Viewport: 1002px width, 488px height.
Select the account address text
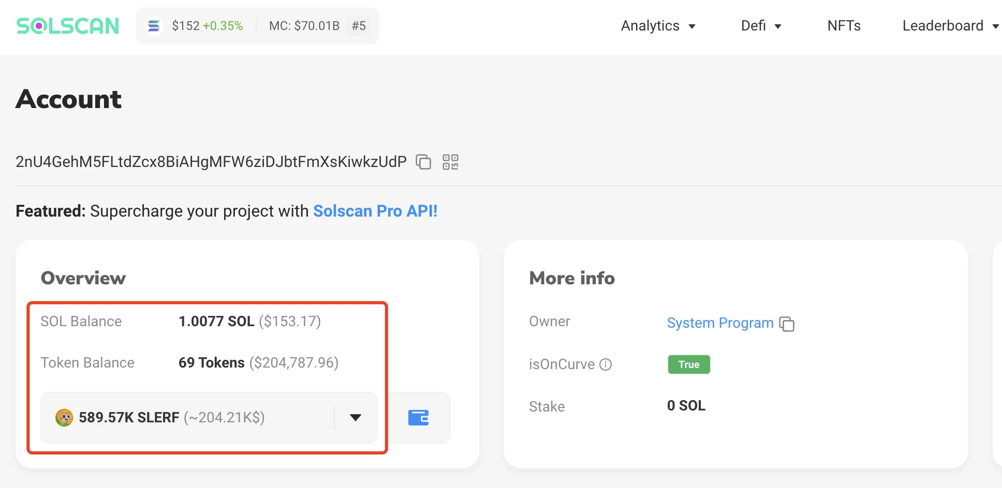(211, 162)
